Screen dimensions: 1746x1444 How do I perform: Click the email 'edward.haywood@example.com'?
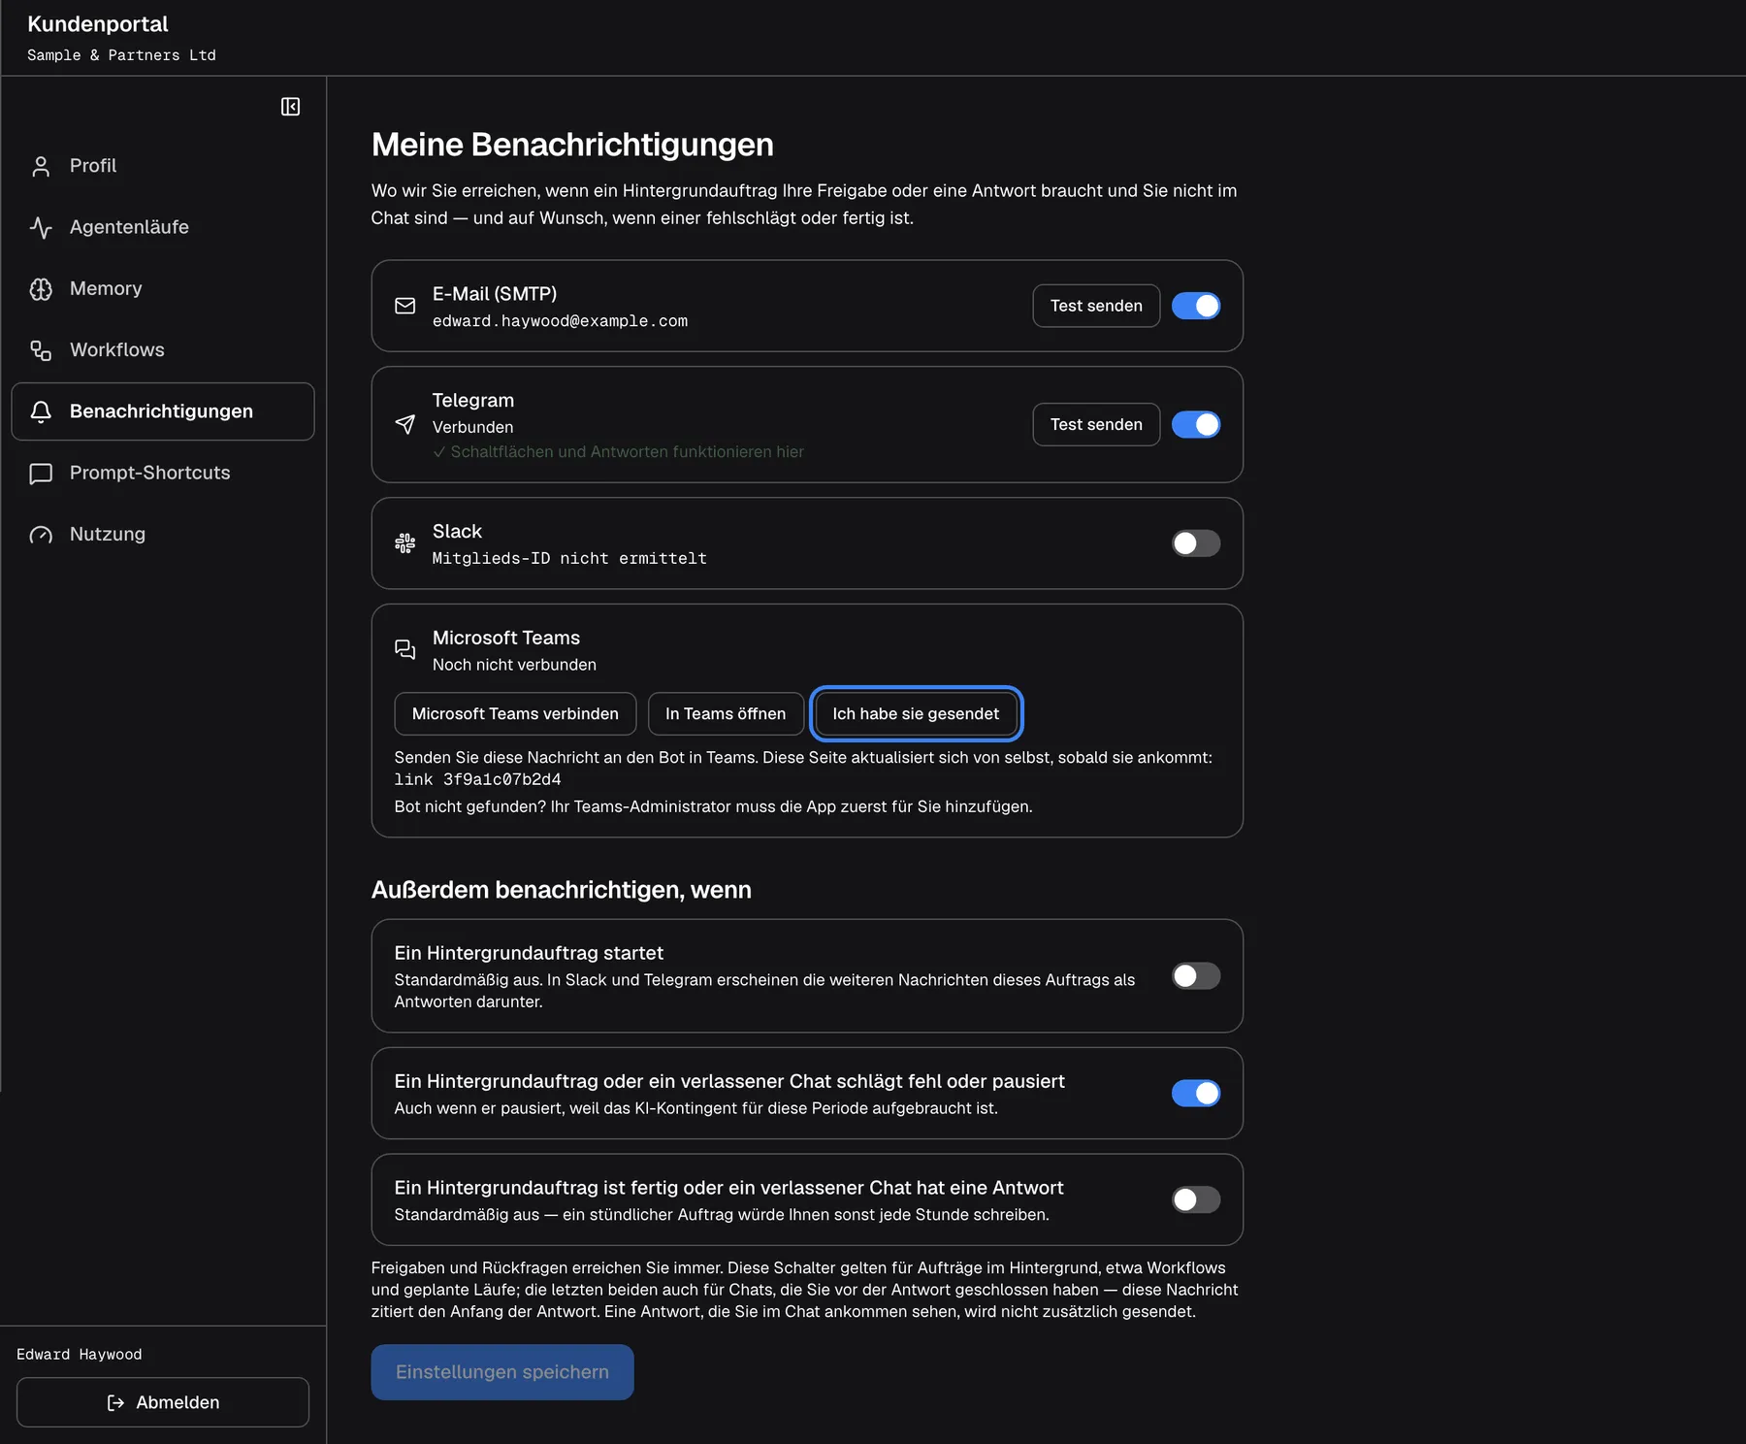click(x=560, y=321)
